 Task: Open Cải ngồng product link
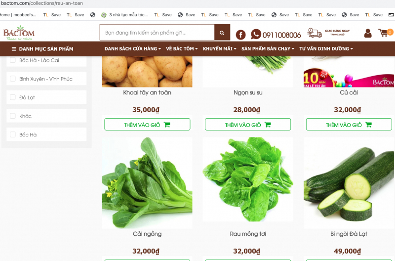point(147,234)
